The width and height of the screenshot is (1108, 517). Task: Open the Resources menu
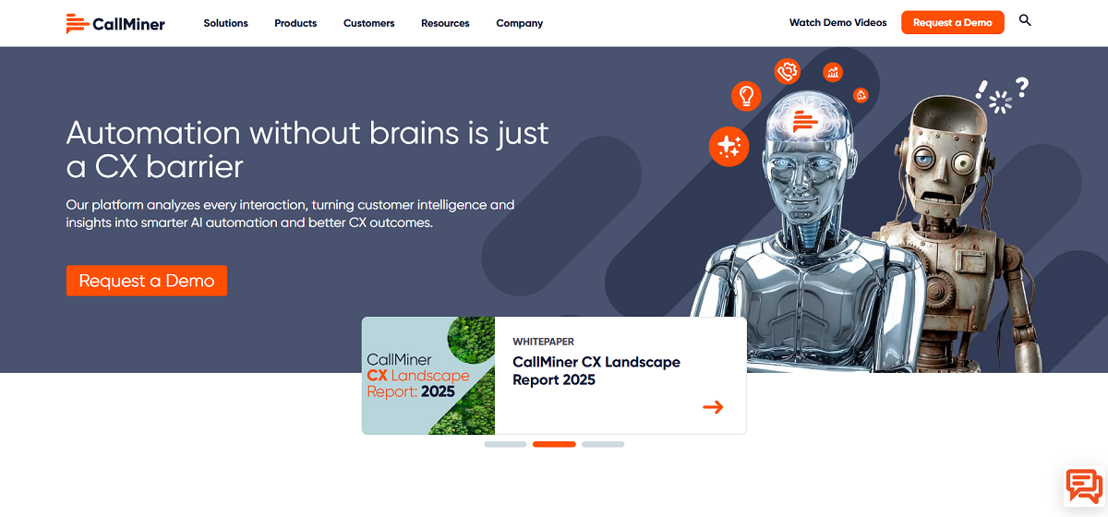(445, 23)
